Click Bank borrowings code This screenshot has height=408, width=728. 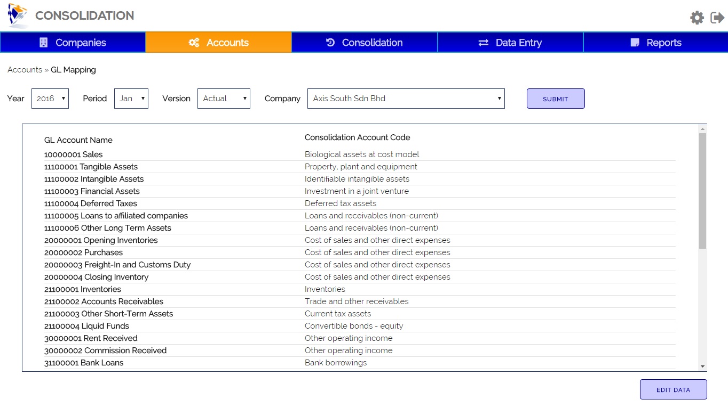tap(336, 363)
